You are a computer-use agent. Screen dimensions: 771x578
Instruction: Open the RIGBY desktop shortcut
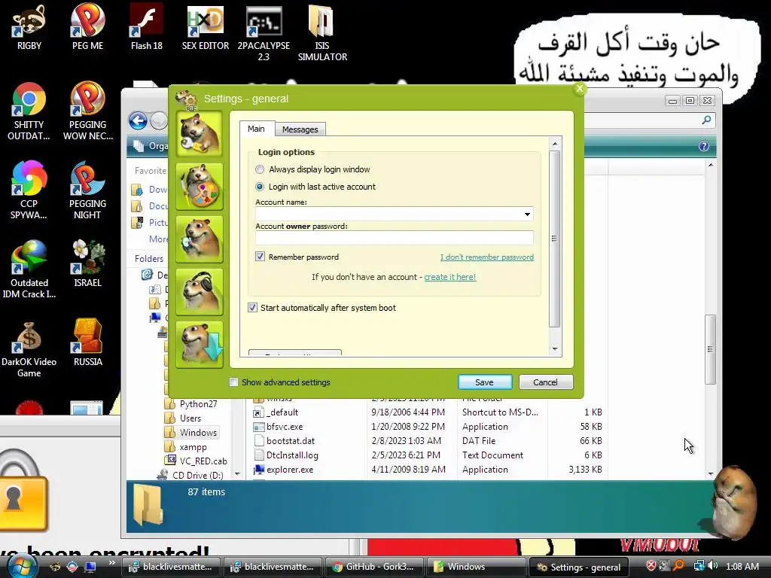click(x=29, y=28)
